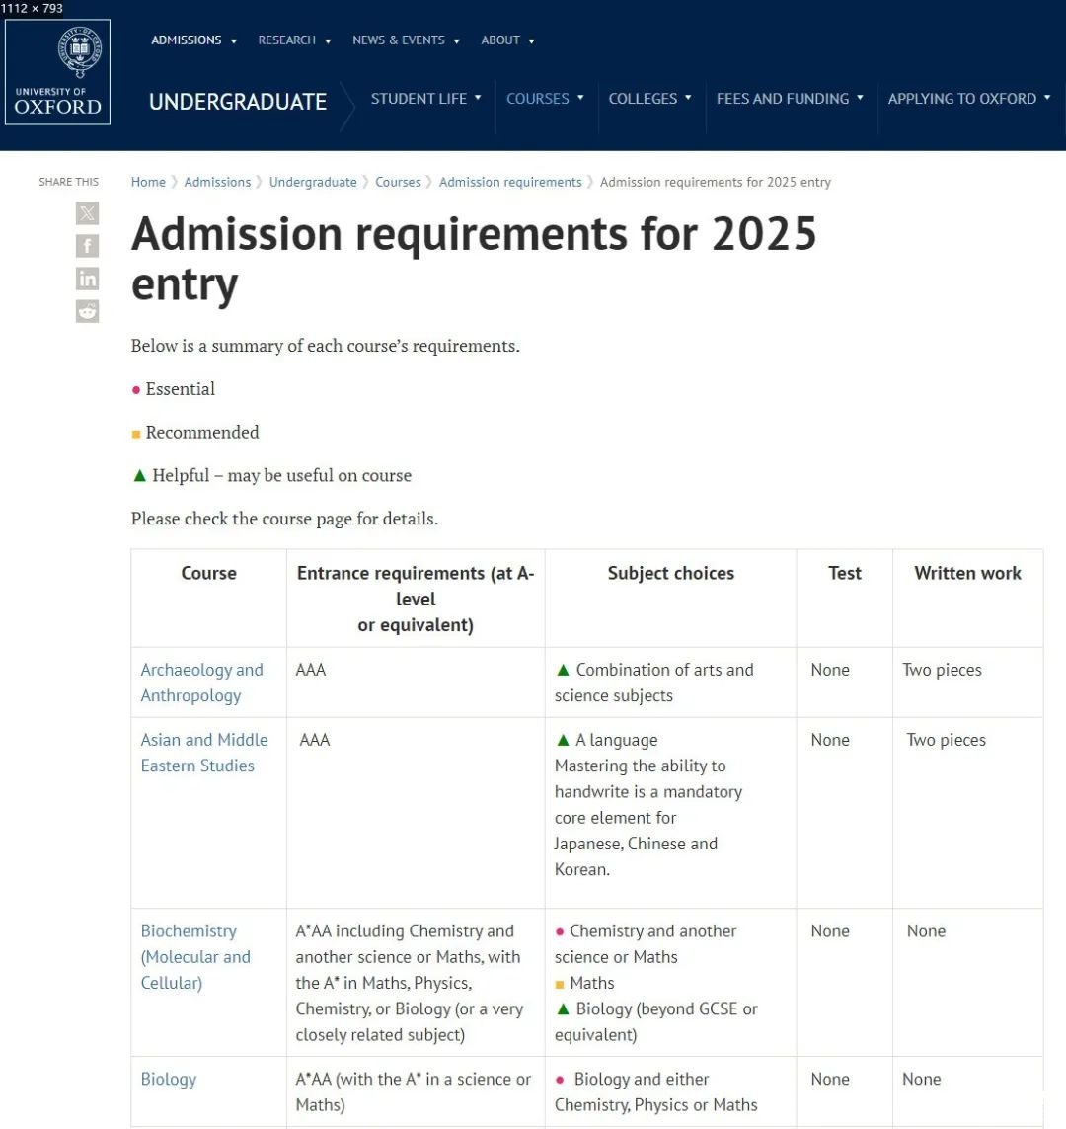The width and height of the screenshot is (1066, 1129).
Task: Open Asian and Middle Eastern Studies link
Action: 203,753
